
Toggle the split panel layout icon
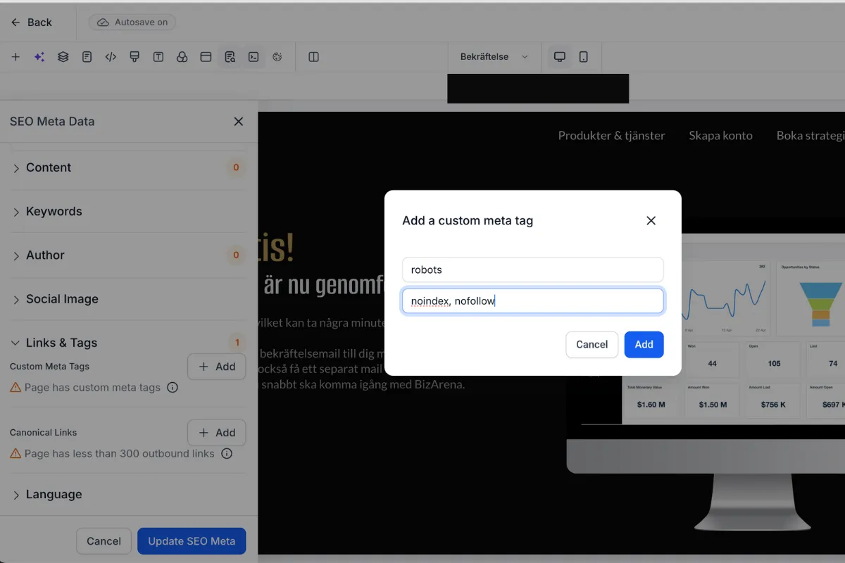[314, 57]
